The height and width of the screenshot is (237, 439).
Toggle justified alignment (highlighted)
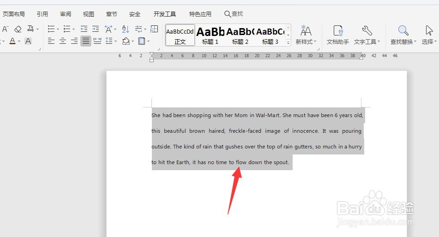click(86, 41)
